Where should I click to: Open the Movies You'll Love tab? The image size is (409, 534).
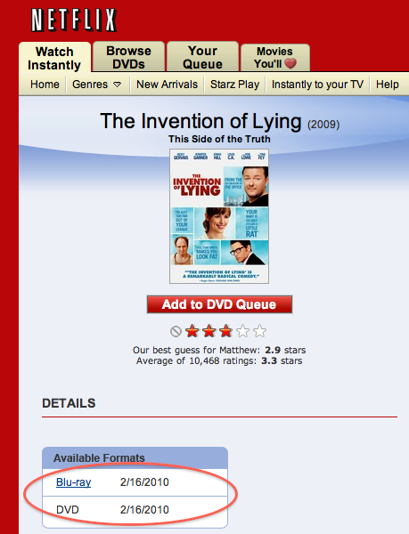point(275,57)
